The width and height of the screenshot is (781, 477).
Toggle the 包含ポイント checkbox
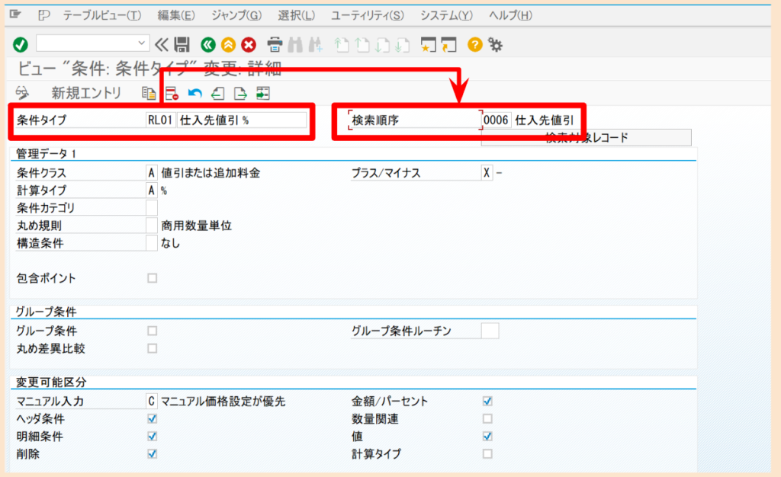pyautogui.click(x=153, y=278)
